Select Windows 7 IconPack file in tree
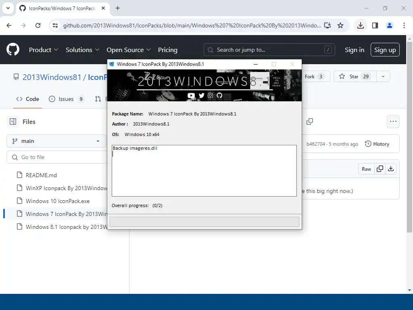The width and height of the screenshot is (413, 310). point(66,214)
